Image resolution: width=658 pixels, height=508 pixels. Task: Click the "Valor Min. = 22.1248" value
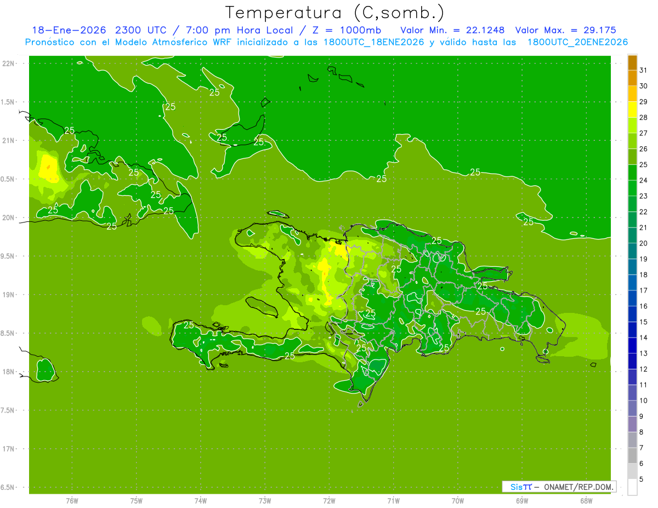click(x=452, y=30)
